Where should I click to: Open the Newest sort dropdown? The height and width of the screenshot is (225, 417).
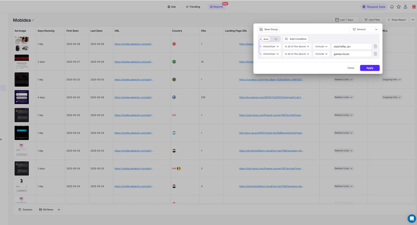(365, 29)
